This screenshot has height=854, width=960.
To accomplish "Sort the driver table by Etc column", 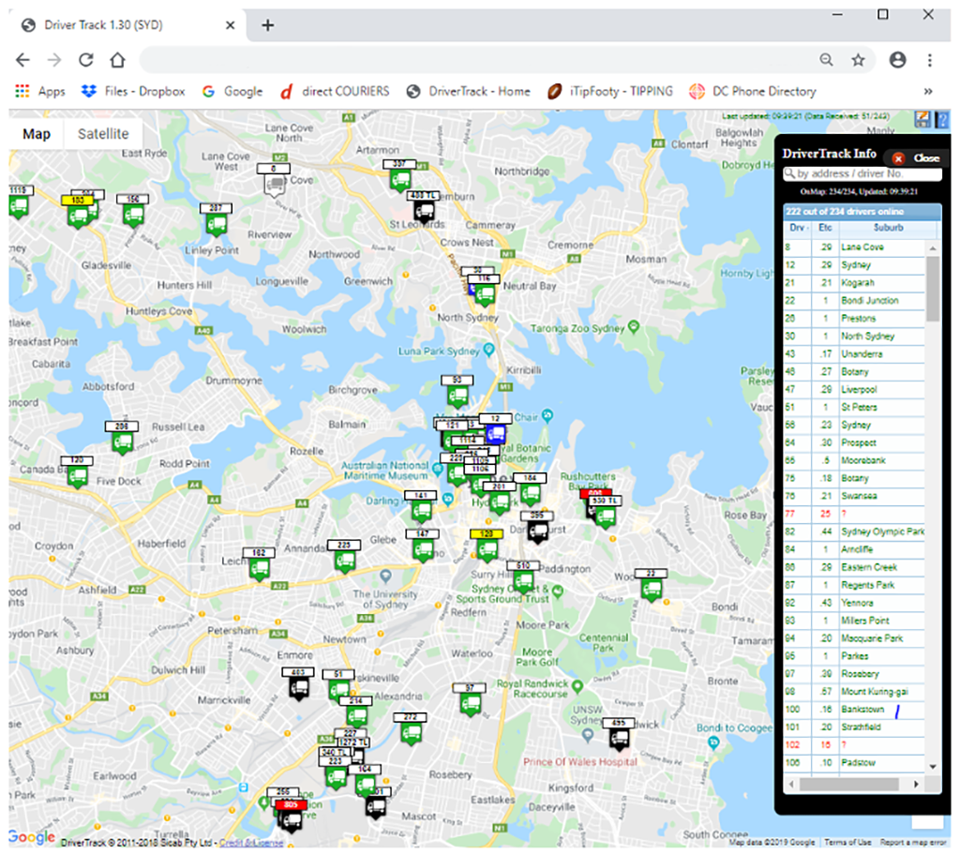I will point(825,228).
